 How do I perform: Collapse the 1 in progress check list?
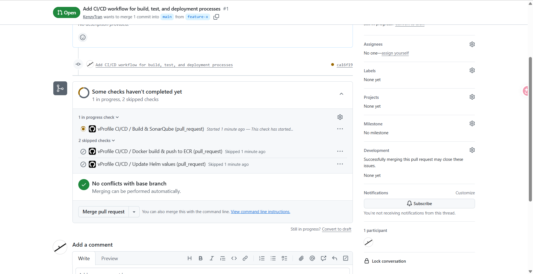(x=99, y=117)
